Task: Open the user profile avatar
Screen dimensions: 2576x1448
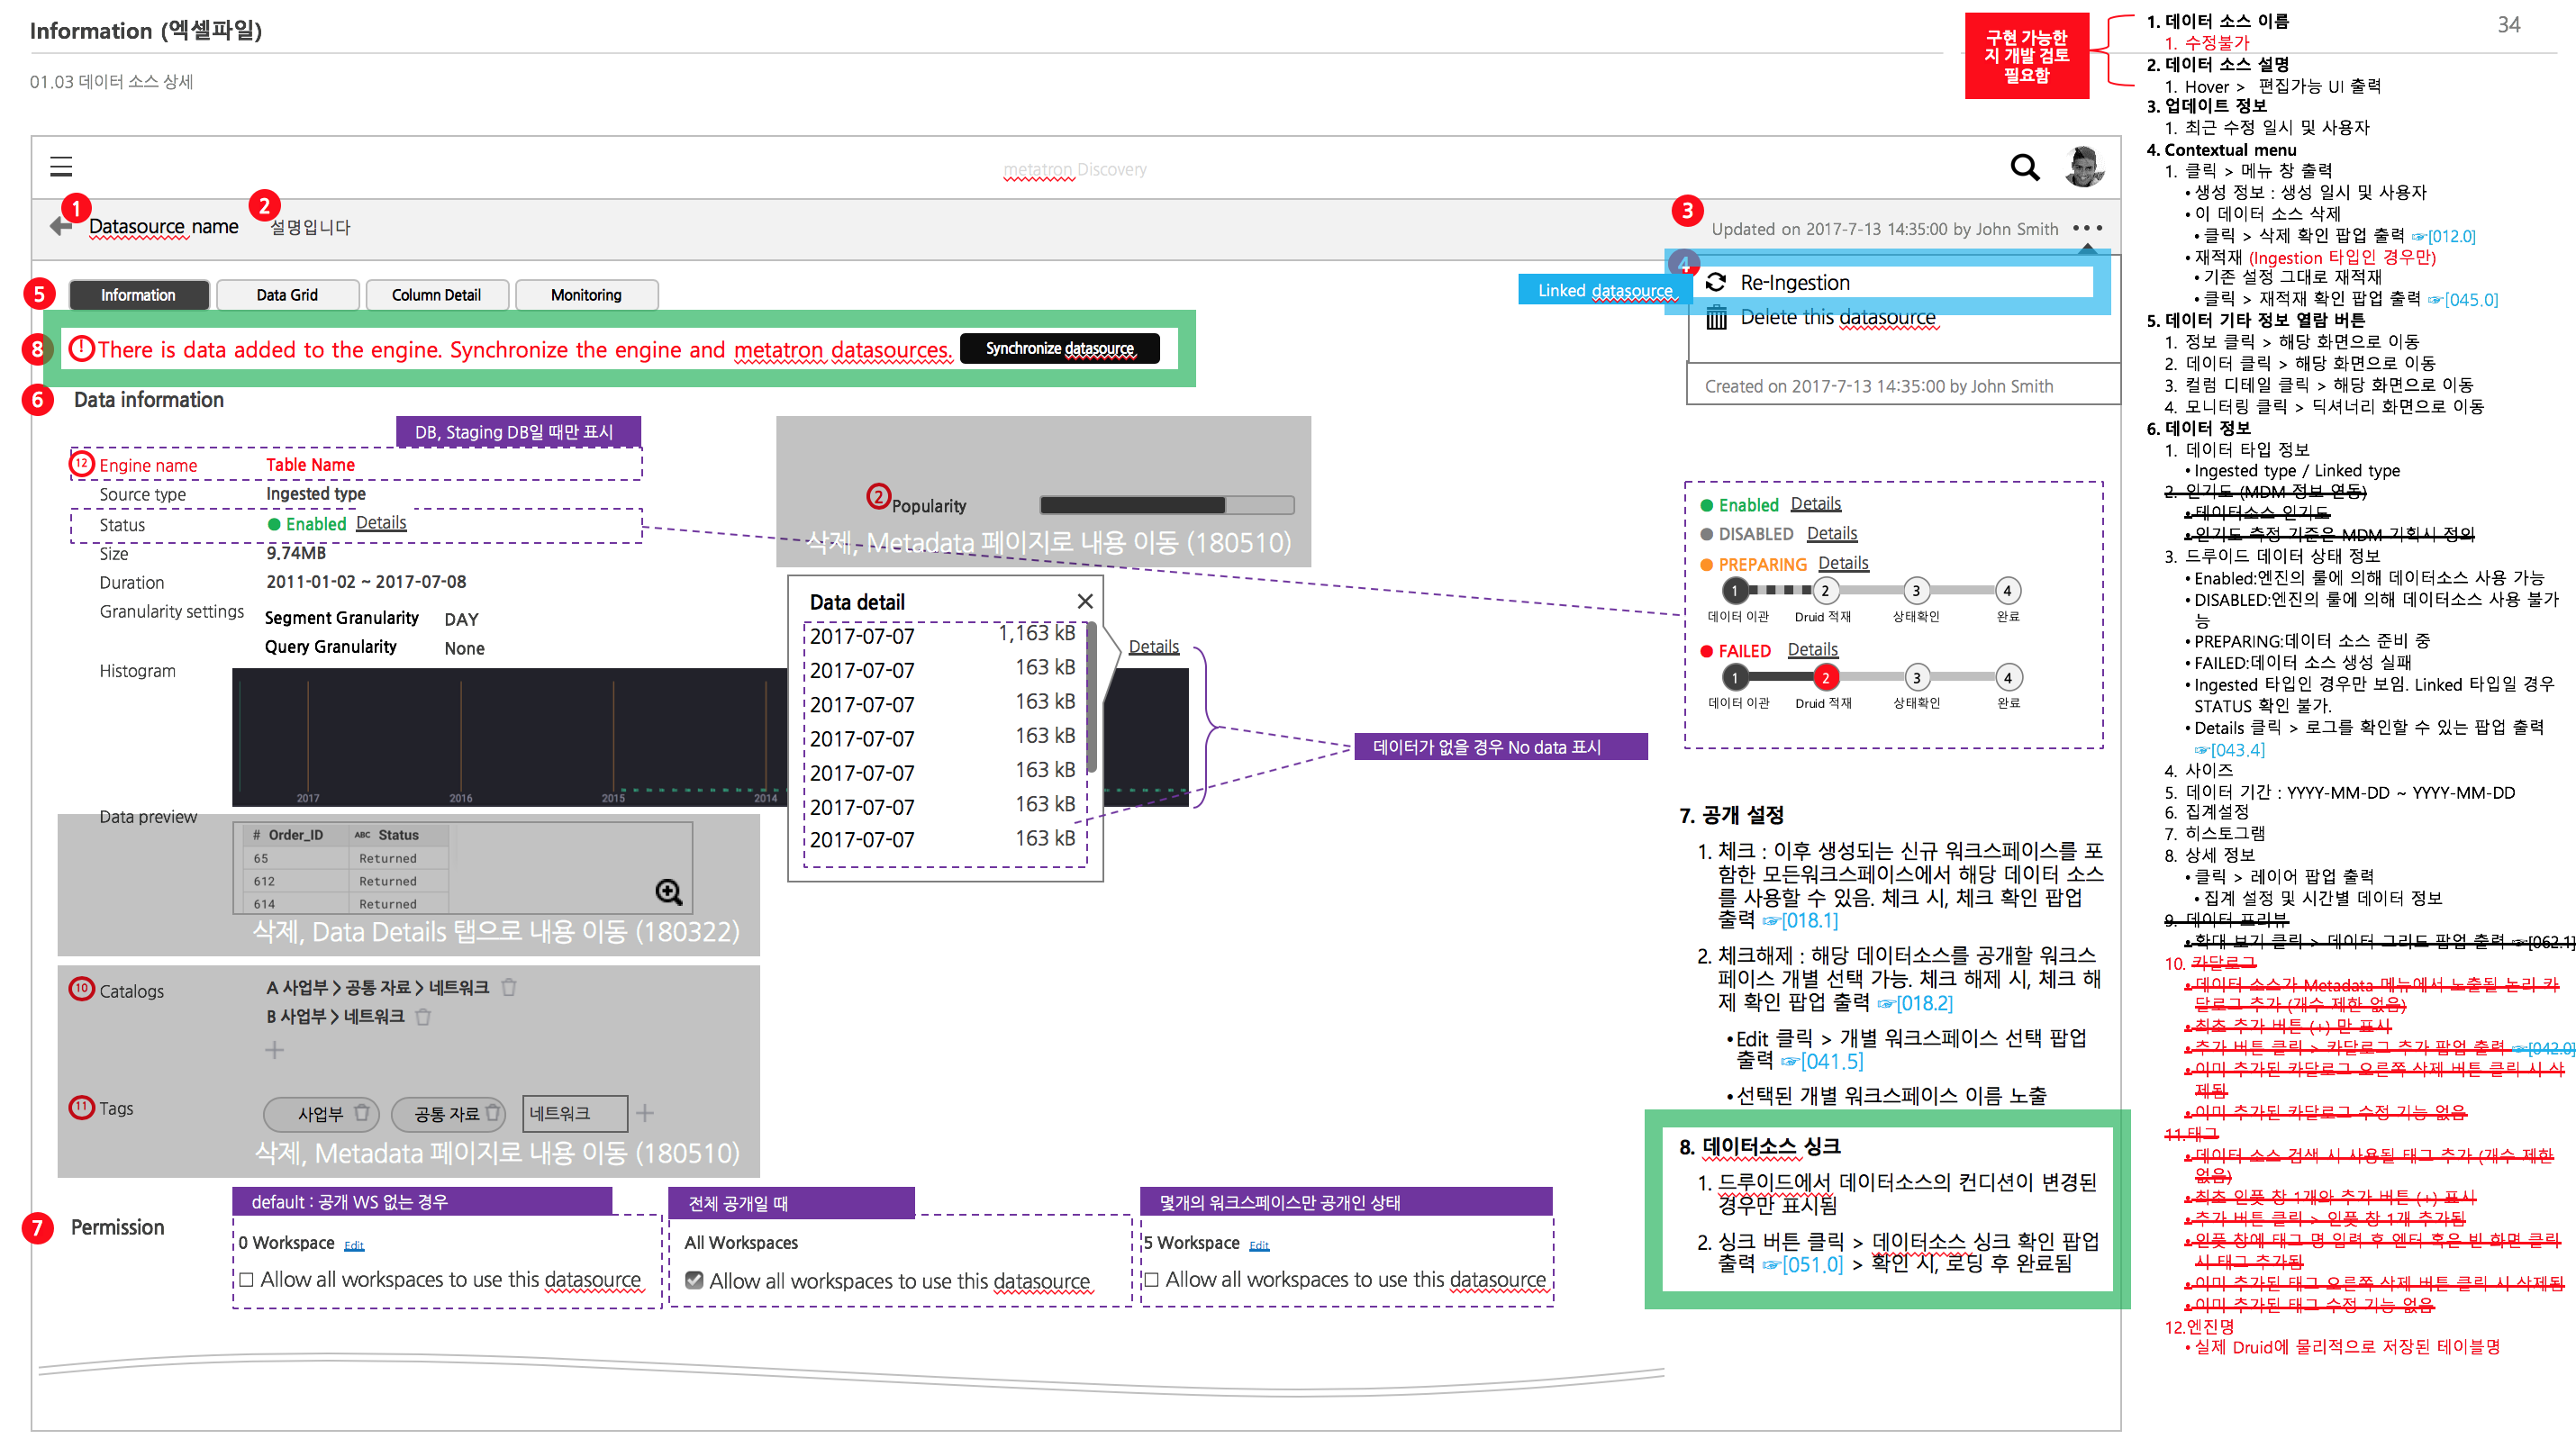Action: tap(2085, 166)
